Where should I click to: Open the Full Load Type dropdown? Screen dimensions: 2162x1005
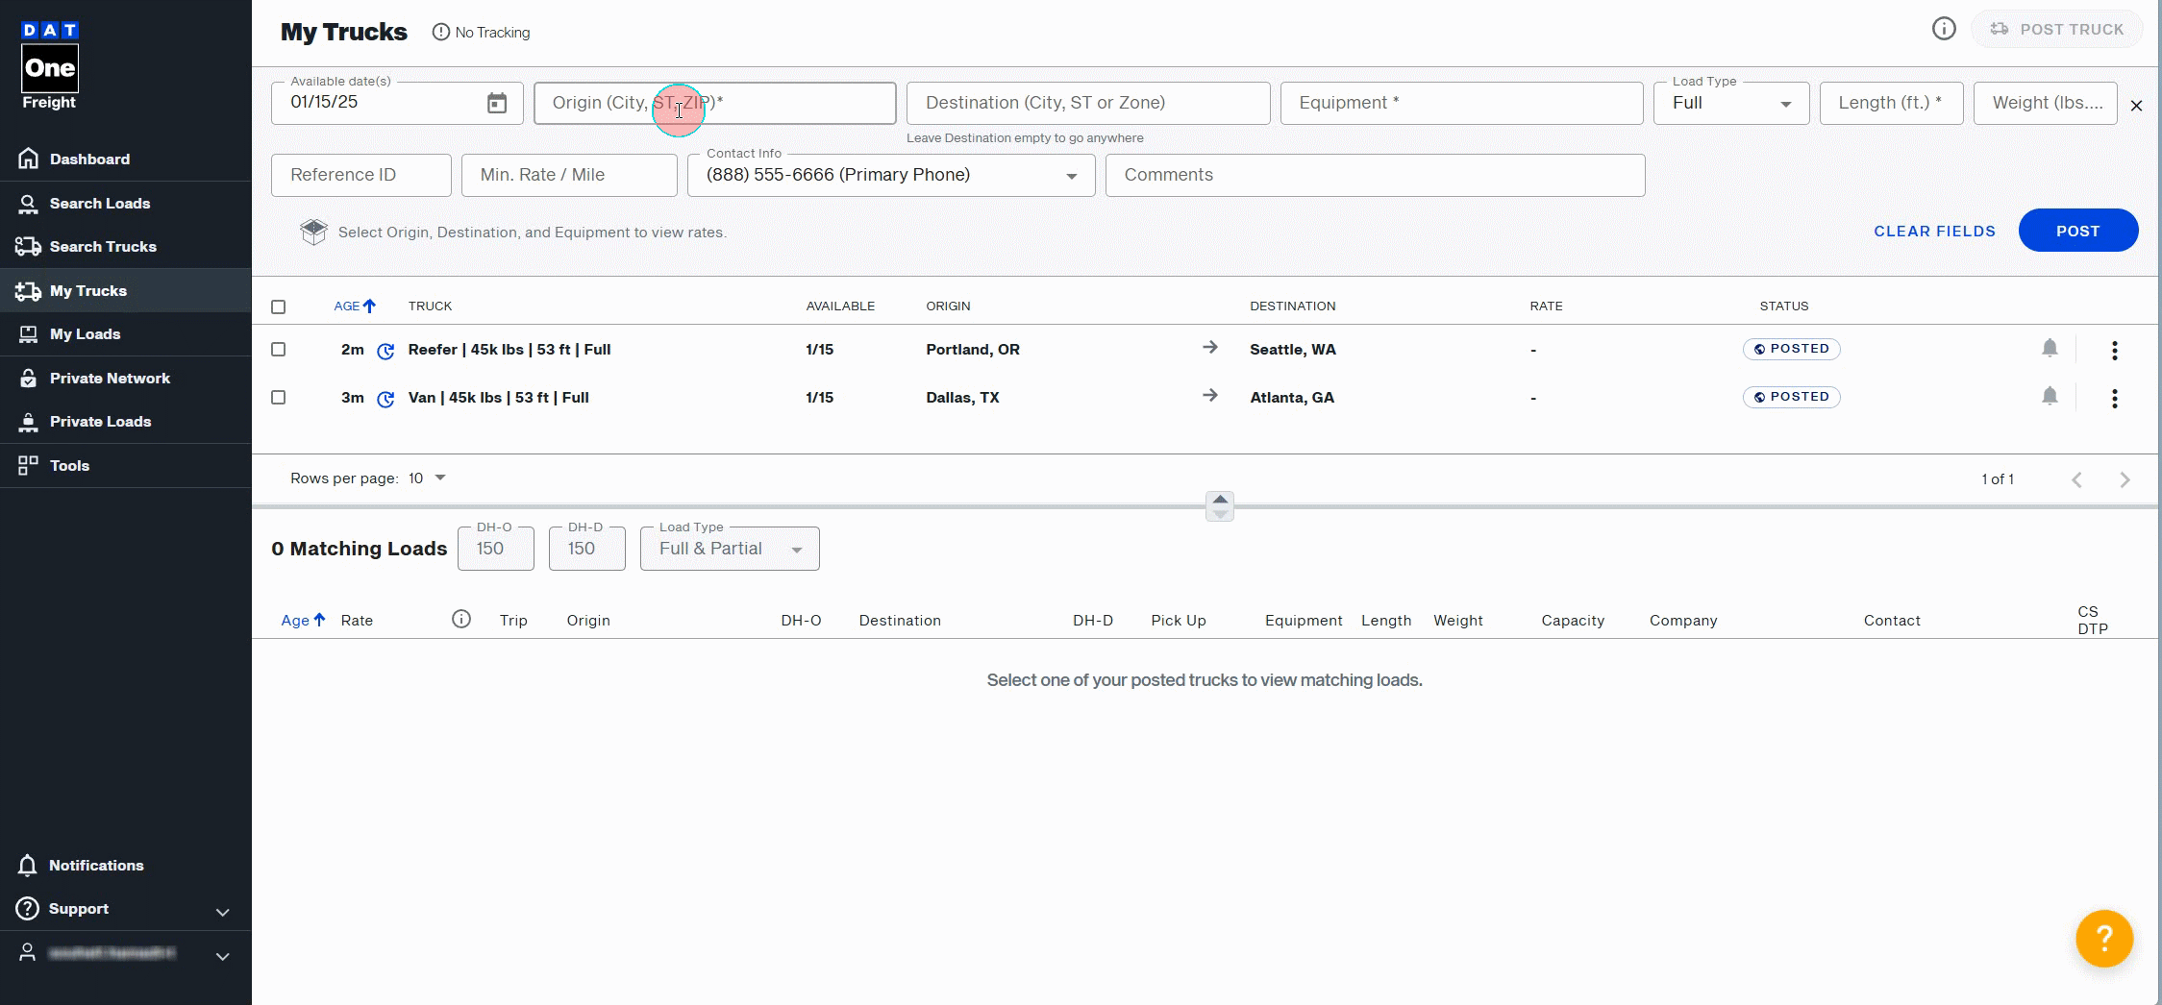(x=1731, y=103)
